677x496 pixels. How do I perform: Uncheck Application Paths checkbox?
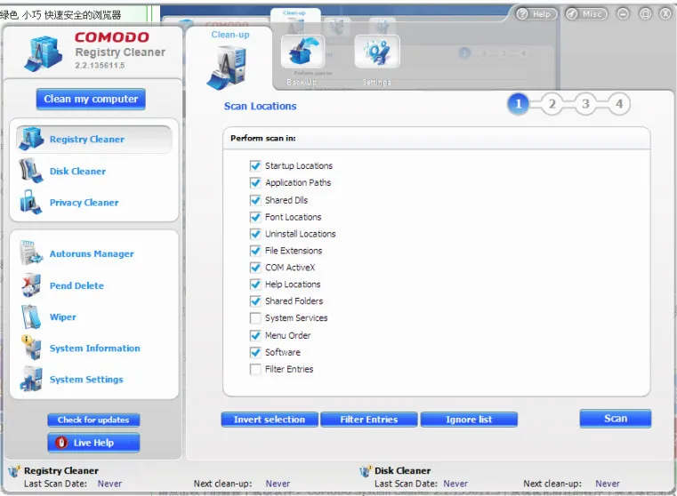pyautogui.click(x=255, y=182)
